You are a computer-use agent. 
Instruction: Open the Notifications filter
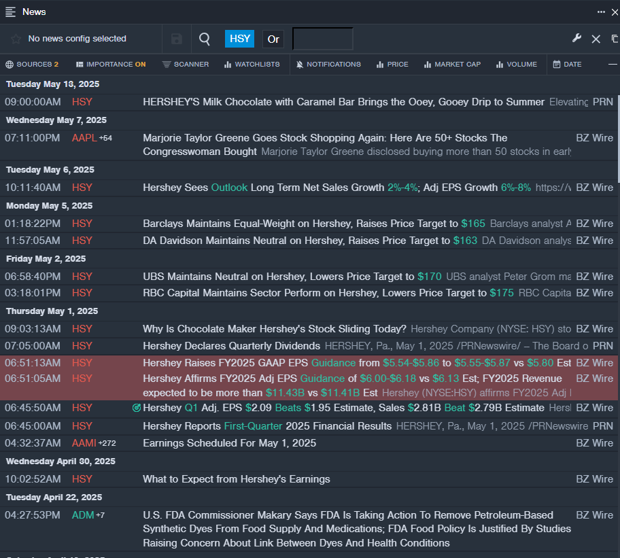[x=328, y=65]
